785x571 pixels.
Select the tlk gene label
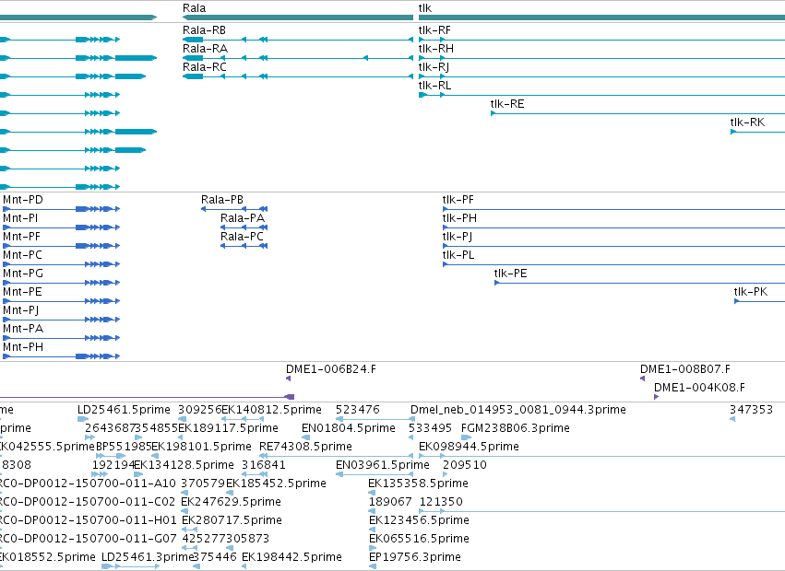[424, 8]
